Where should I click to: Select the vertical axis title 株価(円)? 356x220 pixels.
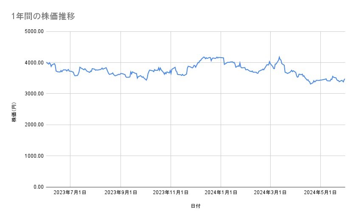(x=14, y=112)
